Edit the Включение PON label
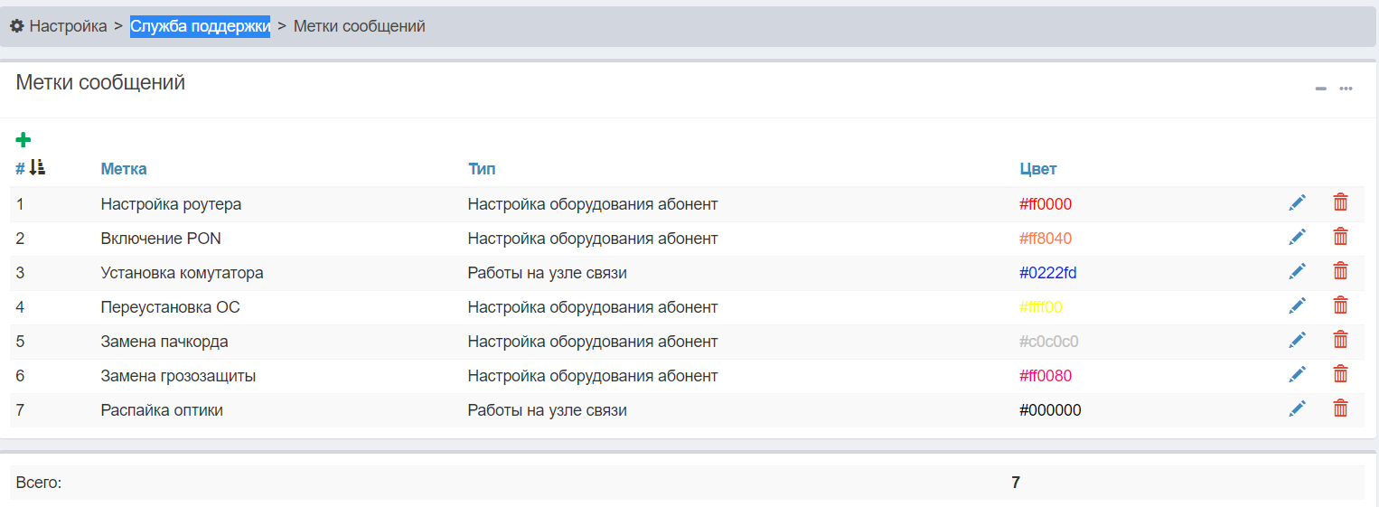This screenshot has width=1379, height=507. [x=1297, y=238]
